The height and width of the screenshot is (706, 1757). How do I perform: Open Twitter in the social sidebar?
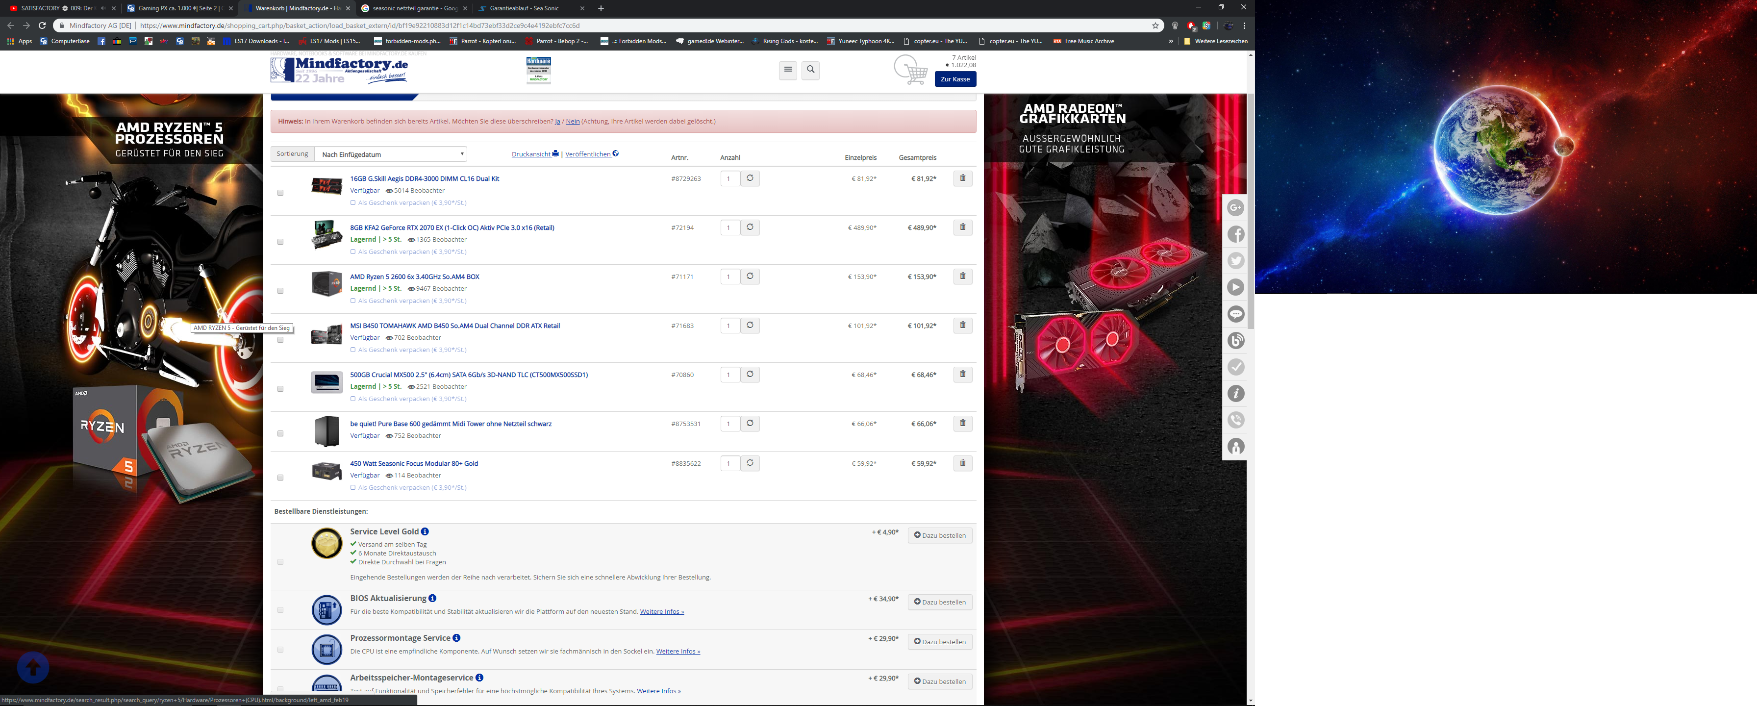(1235, 260)
